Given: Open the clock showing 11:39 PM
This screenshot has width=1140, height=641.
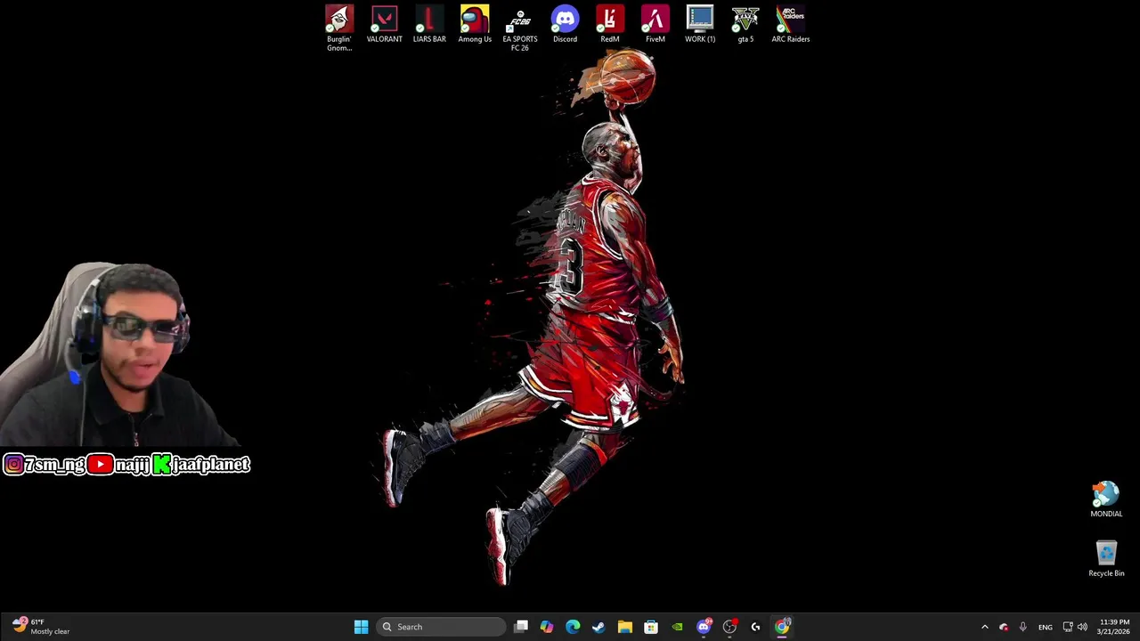Looking at the screenshot, I should [x=1114, y=627].
